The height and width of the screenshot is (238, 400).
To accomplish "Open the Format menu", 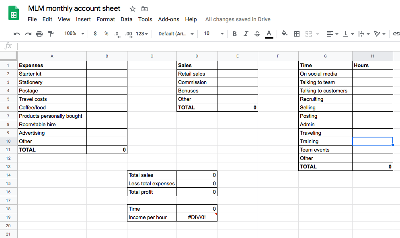I will 106,19.
